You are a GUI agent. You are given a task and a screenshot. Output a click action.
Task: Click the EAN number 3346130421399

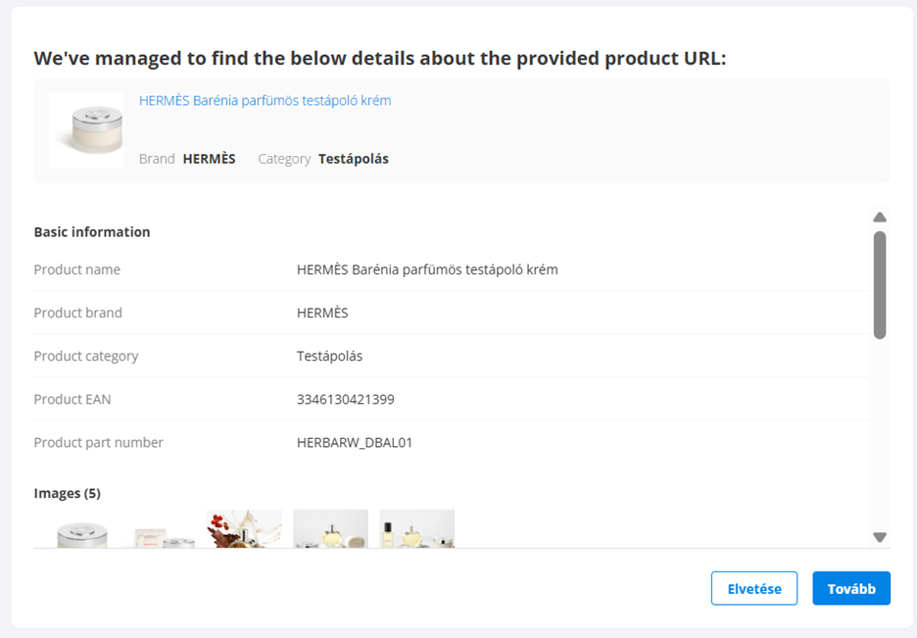346,400
